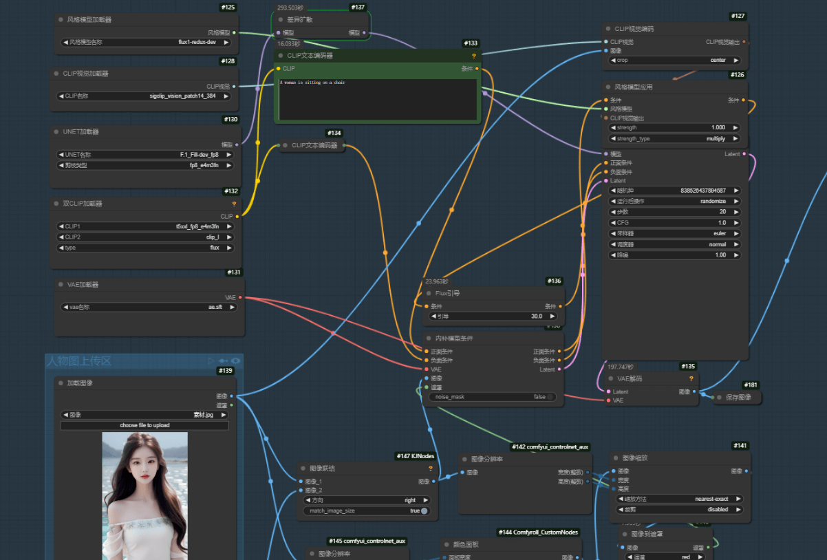The image size is (827, 560).
Task: Open the 风格模型名称 flux1-redux-dev dropdown
Action: 147,42
